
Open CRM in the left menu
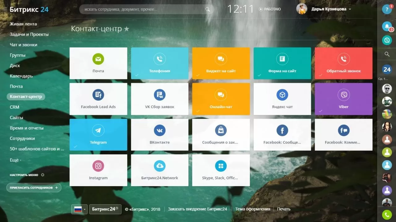tap(15, 107)
